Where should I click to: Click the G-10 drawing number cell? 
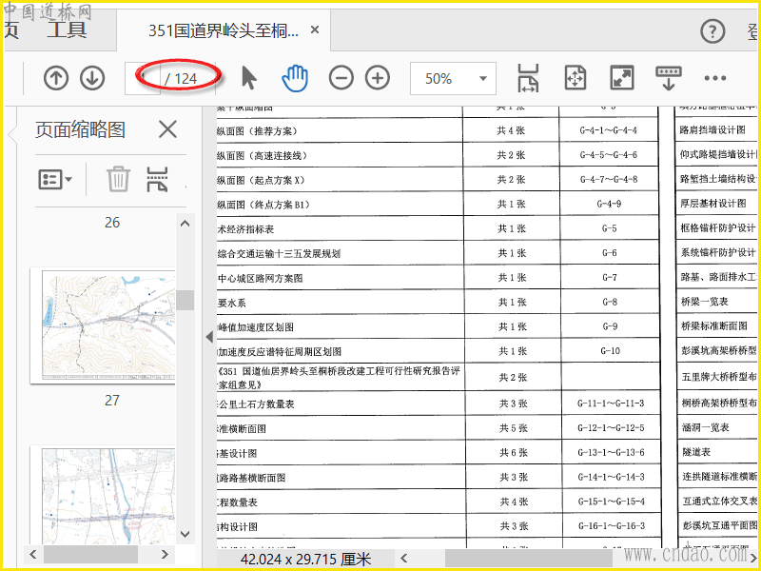click(610, 350)
